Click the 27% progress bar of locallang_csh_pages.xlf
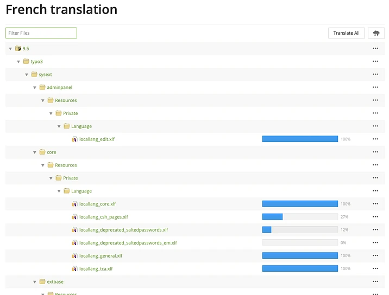 point(300,217)
